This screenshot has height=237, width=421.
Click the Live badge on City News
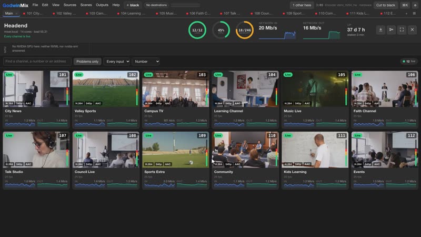point(9,75)
